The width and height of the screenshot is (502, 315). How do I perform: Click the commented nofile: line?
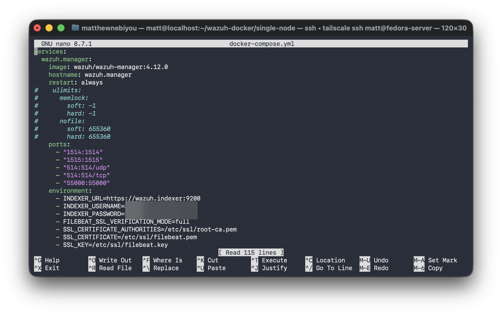[x=60, y=121]
